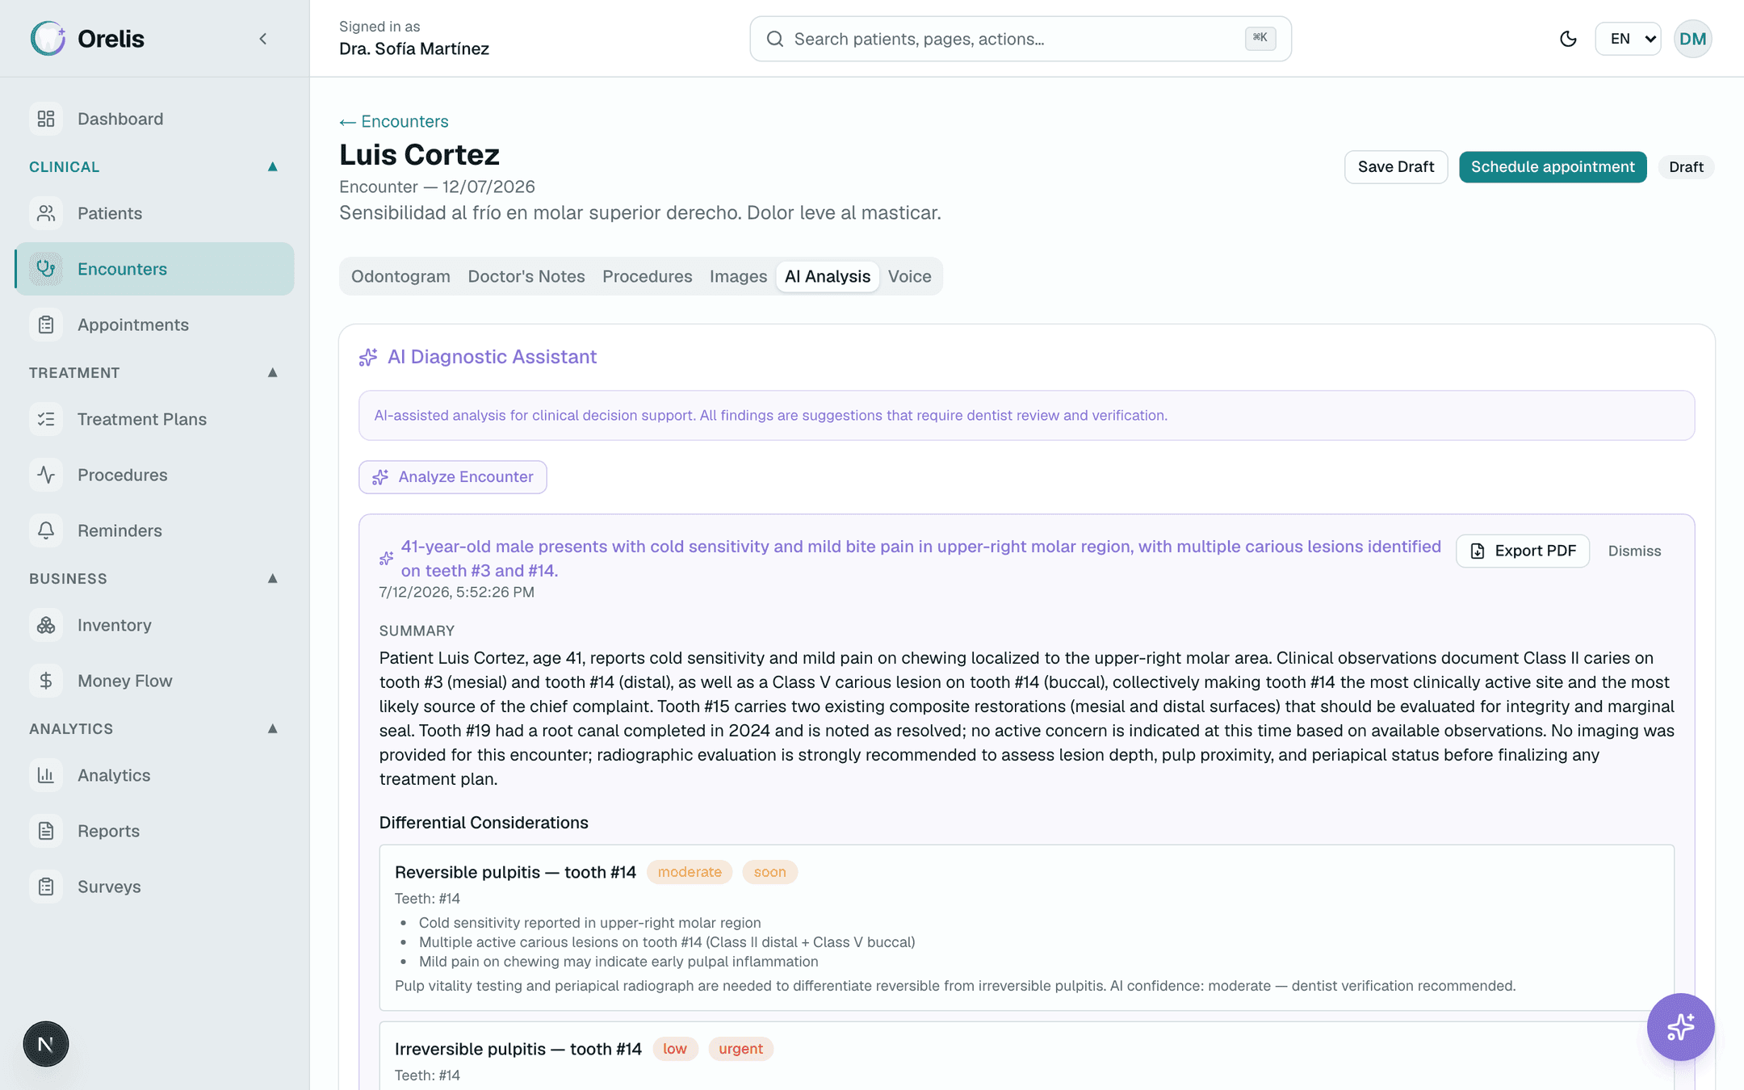The image size is (1744, 1090).
Task: Open Money Flow in the sidebar
Action: tap(154, 681)
